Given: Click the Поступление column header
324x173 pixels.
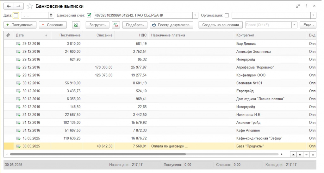Looking at the screenshot, I should click(x=67, y=35).
